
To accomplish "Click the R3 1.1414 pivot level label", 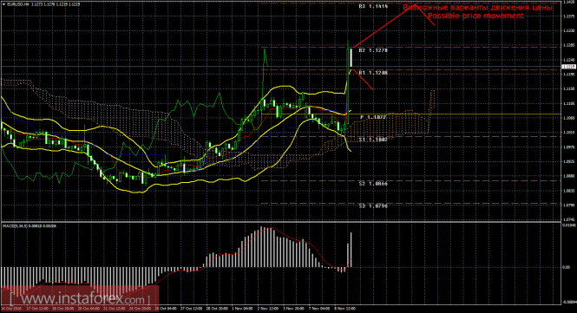I will [373, 7].
